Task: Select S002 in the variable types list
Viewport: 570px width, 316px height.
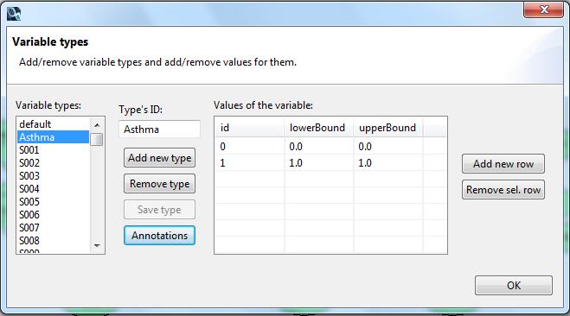Action: point(53,163)
